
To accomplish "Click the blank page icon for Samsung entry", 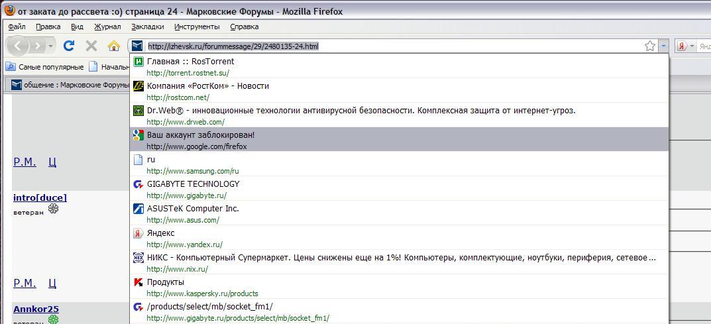I will 138,160.
